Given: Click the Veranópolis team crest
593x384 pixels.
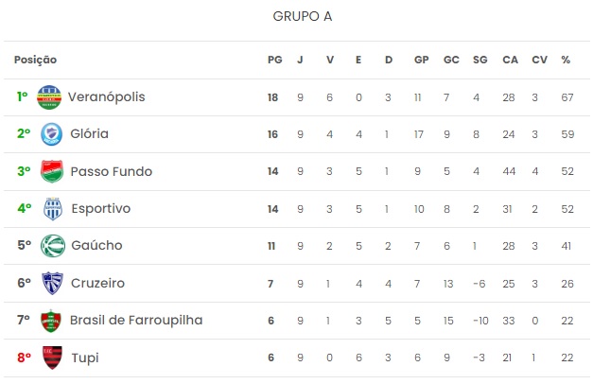Looking at the screenshot, I should point(49,97).
